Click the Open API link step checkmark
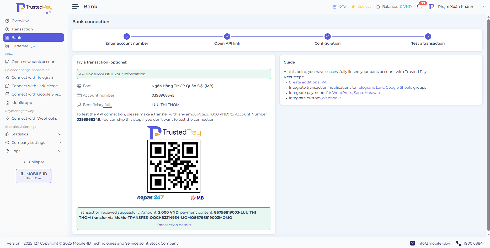The height and width of the screenshot is (248, 490). (227, 36)
